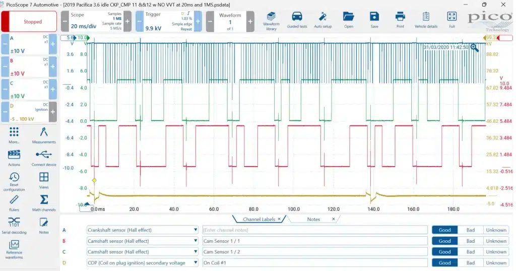Increase Channel D range
The width and height of the screenshot is (516, 271).
[52, 112]
